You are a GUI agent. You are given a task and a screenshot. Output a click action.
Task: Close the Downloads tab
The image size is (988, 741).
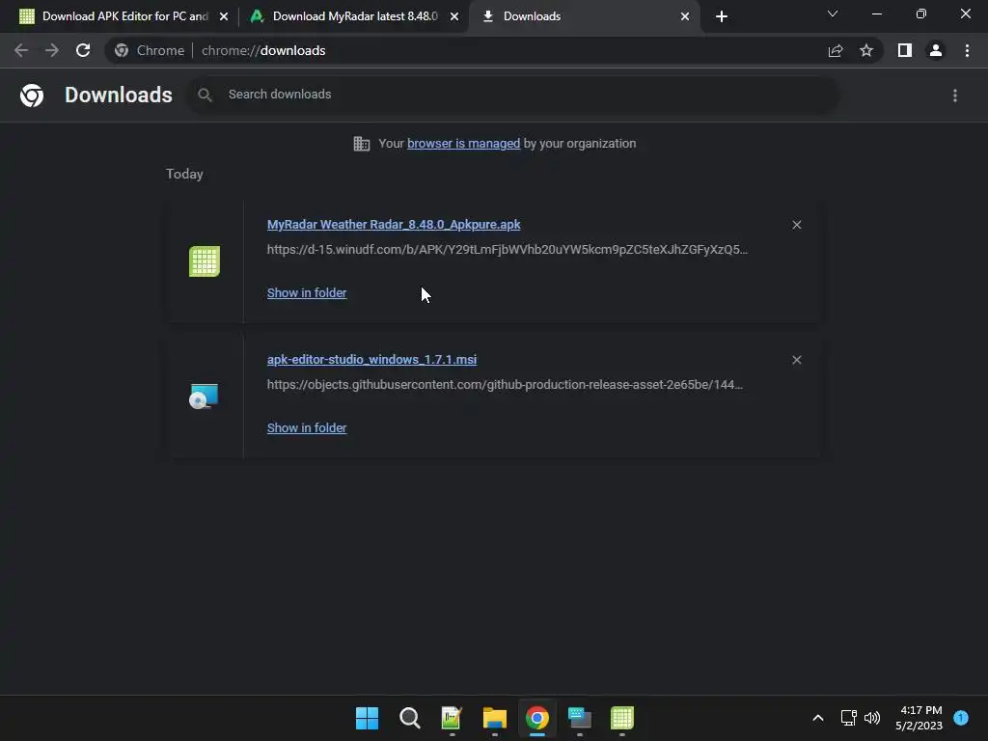coord(685,16)
